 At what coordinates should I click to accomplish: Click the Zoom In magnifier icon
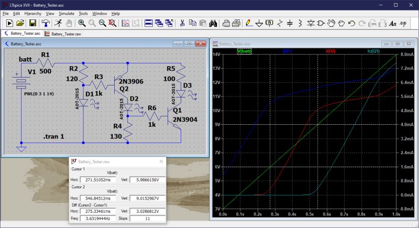82,23
